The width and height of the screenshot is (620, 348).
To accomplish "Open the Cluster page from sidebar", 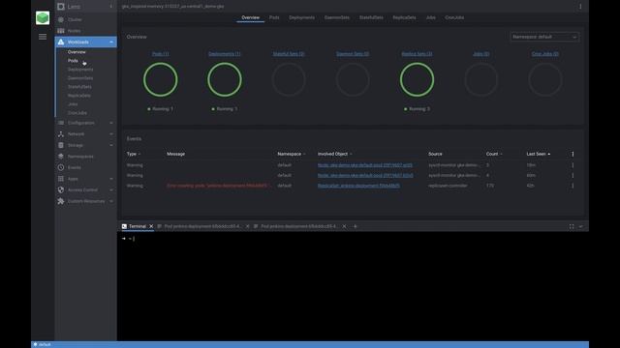I will (x=75, y=19).
